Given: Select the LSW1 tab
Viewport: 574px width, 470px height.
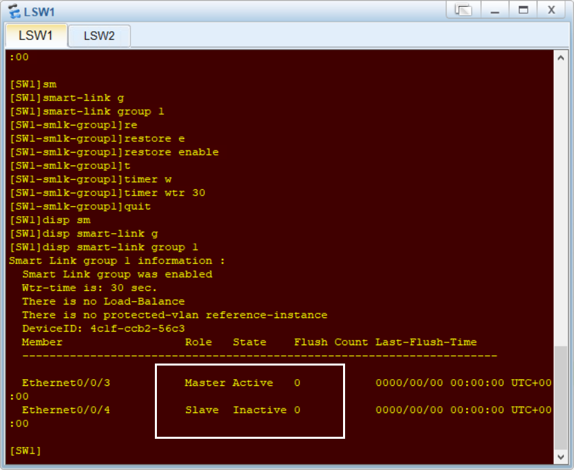Looking at the screenshot, I should (x=36, y=35).
